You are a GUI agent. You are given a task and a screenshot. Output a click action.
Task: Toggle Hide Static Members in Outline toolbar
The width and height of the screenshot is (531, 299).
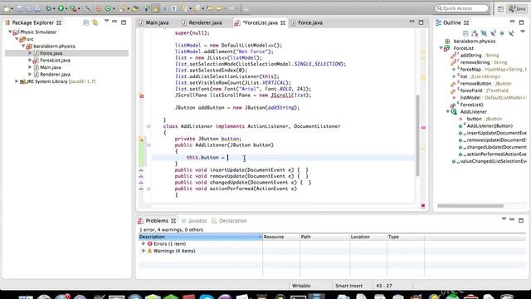click(x=493, y=33)
